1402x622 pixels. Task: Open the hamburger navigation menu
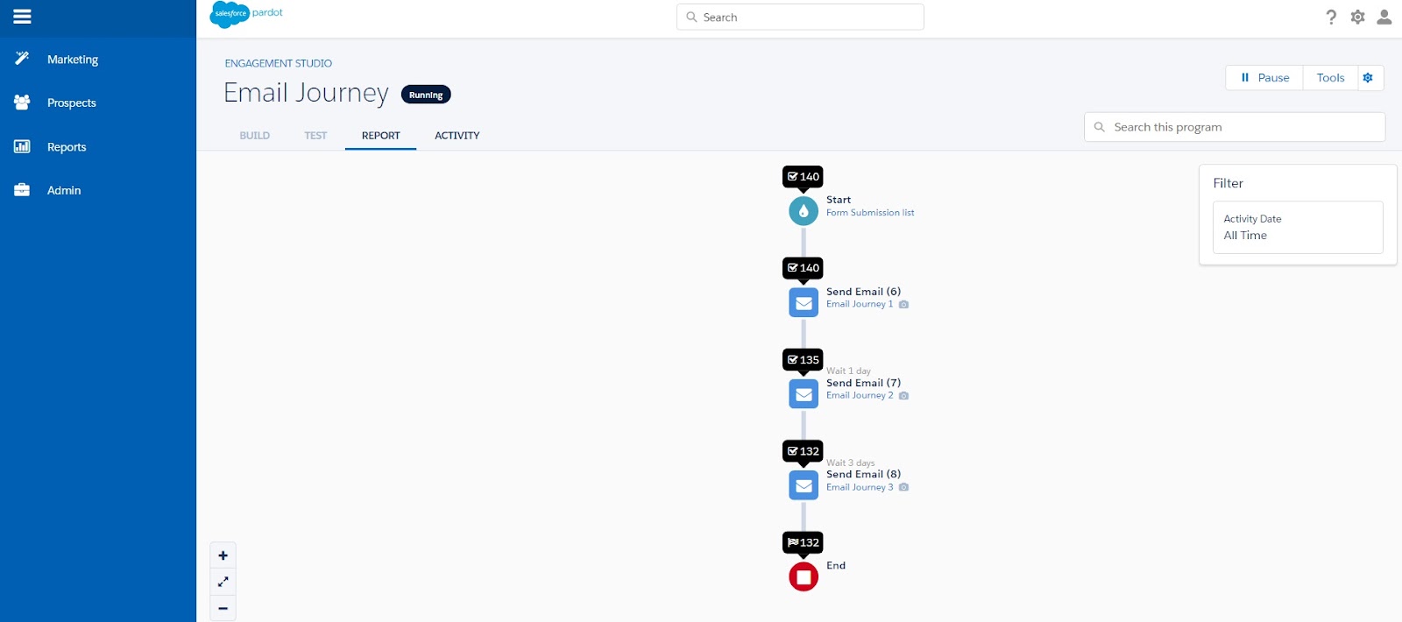point(22,17)
